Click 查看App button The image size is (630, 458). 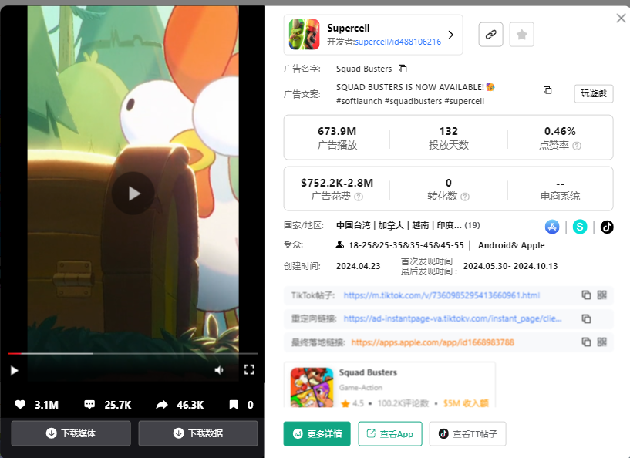click(x=389, y=434)
